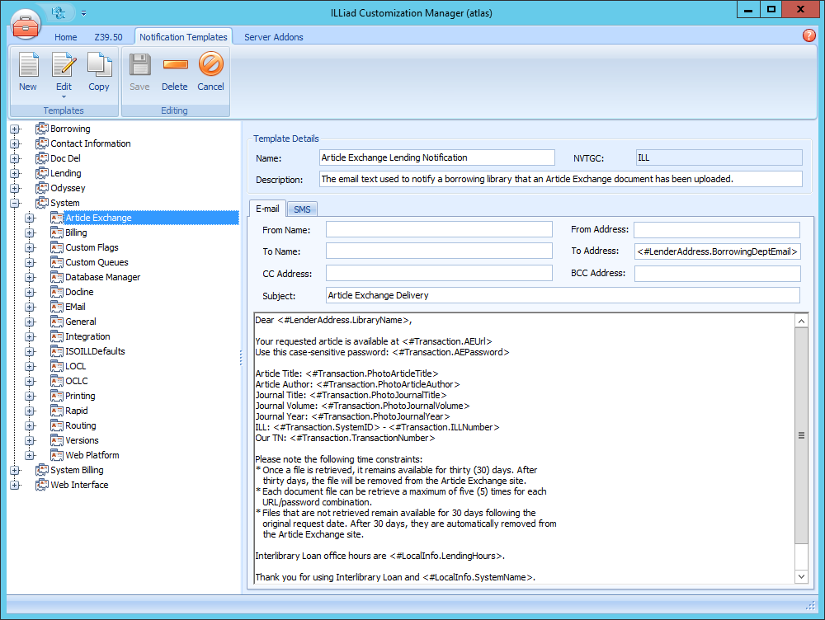
Task: Select the Custom Queues tree item
Action: pyautogui.click(x=97, y=262)
